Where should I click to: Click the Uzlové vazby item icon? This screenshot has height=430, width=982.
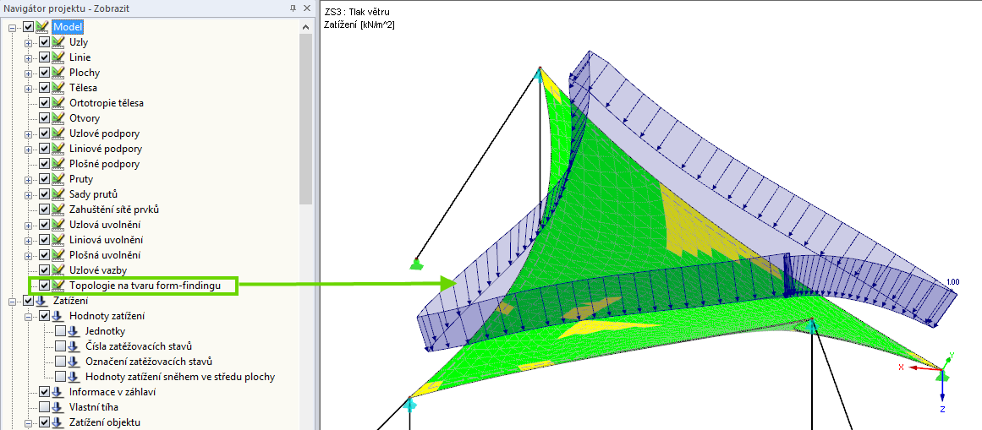point(58,270)
